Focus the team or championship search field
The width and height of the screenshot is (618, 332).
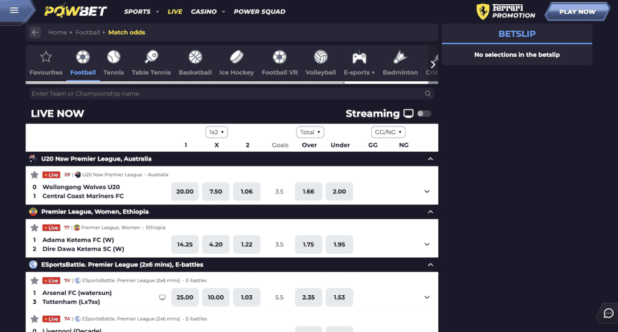[x=232, y=93]
